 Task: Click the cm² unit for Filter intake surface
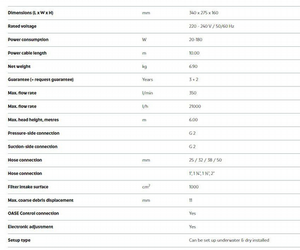point(146,186)
